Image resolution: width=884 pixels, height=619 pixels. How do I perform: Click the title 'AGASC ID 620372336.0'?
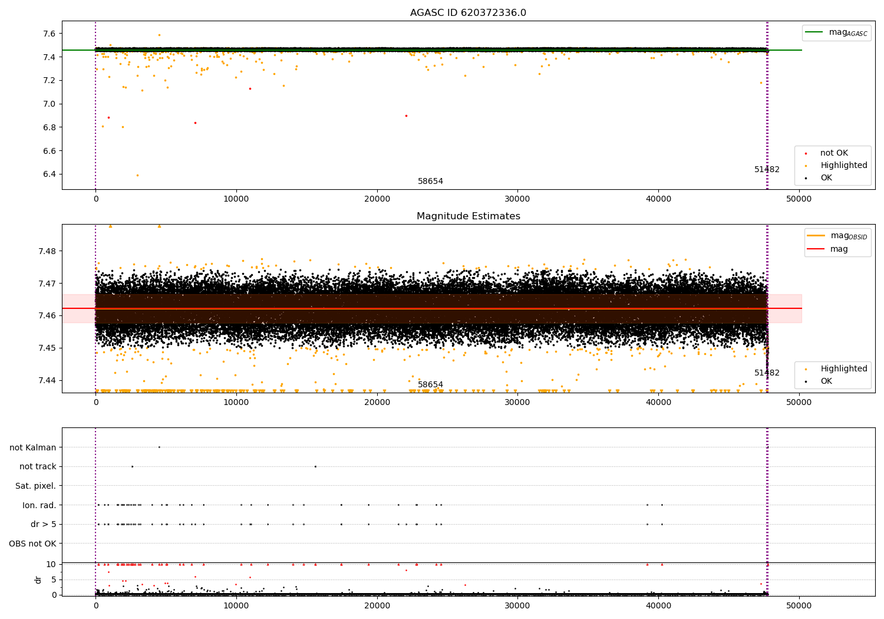pos(468,13)
